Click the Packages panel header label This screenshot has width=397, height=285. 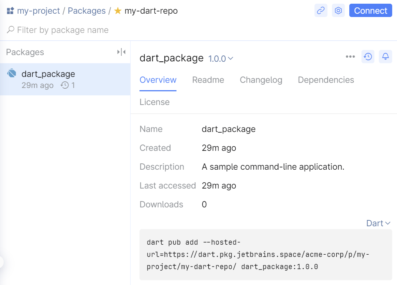coord(25,52)
